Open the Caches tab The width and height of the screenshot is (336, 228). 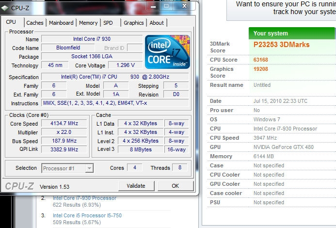click(x=35, y=23)
